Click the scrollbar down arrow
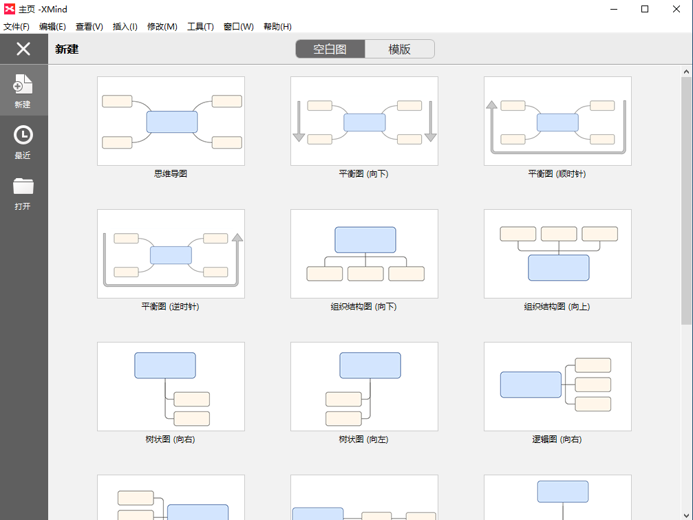Screen dimensions: 693x520 (x=687, y=514)
